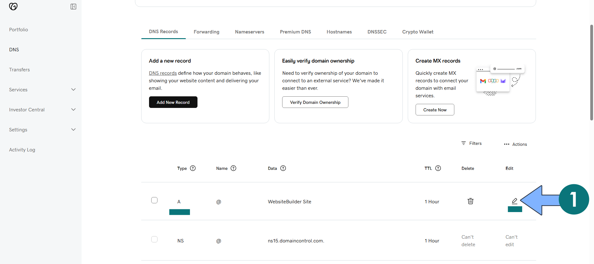Open Data column help icon
The image size is (594, 264).
[283, 168]
